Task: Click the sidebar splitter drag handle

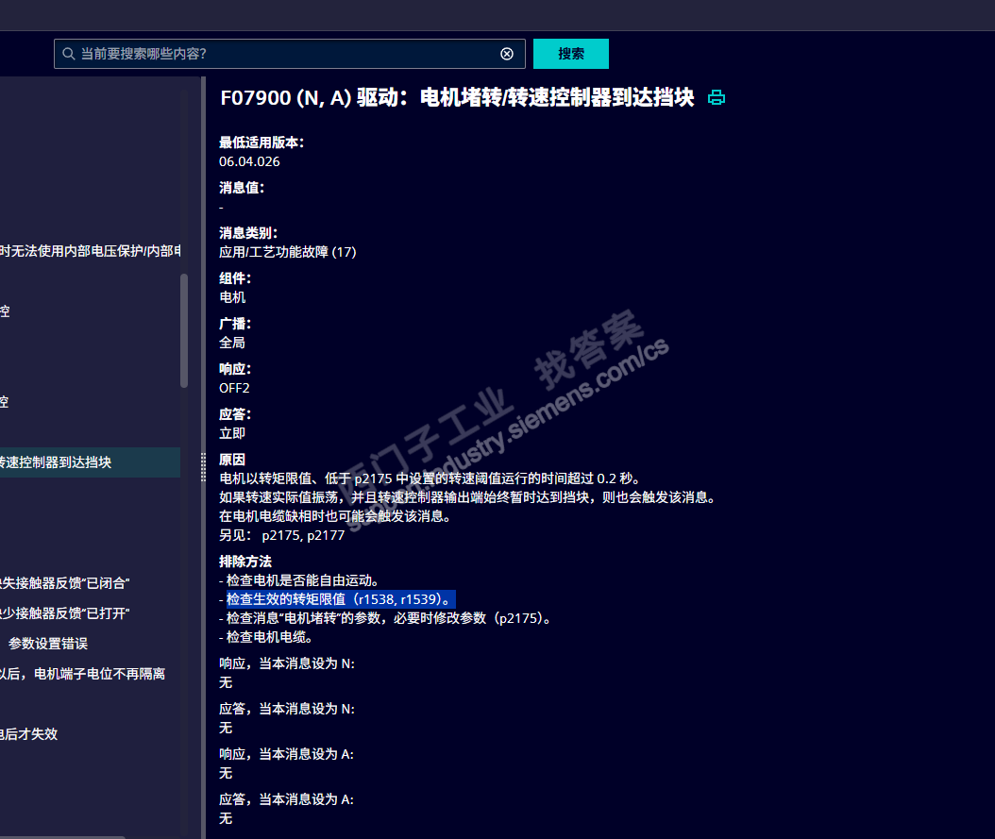Action: [x=203, y=467]
